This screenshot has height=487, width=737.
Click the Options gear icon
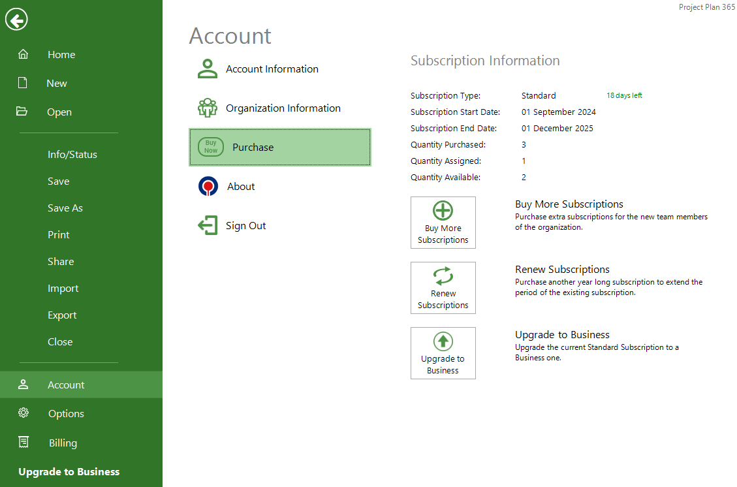24,413
